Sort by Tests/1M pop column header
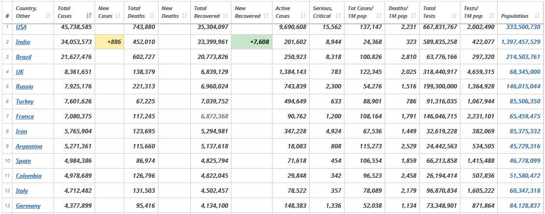The height and width of the screenshot is (214, 545). 479,12
